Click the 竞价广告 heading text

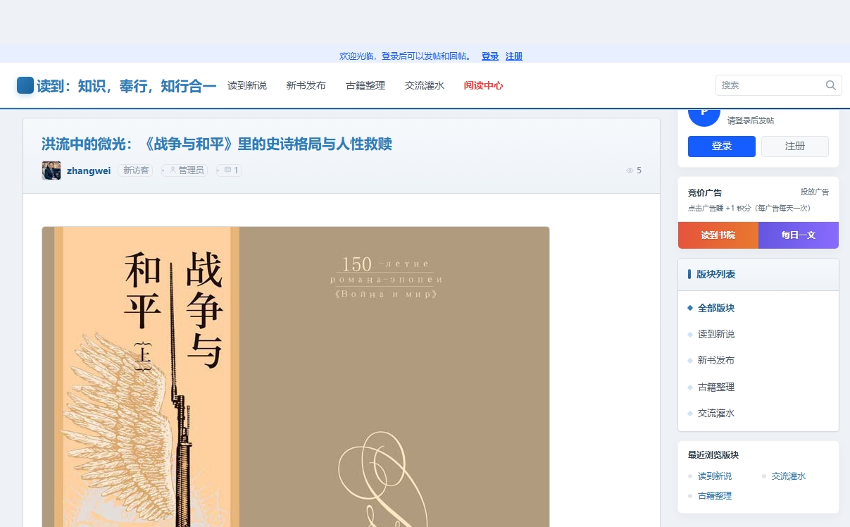point(705,192)
